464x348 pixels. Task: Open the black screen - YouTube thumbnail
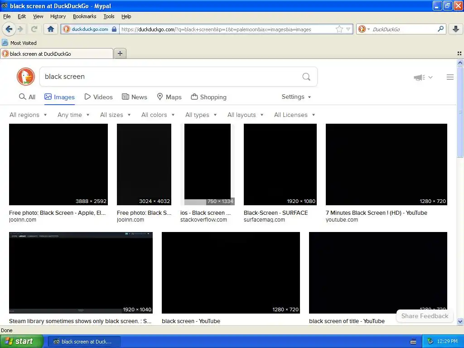click(231, 272)
